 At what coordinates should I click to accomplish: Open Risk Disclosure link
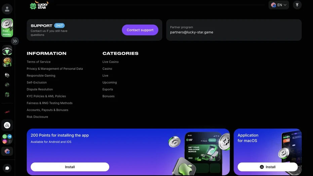37,117
